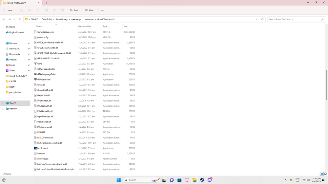Show hidden system tray icons

click(x=285, y=180)
